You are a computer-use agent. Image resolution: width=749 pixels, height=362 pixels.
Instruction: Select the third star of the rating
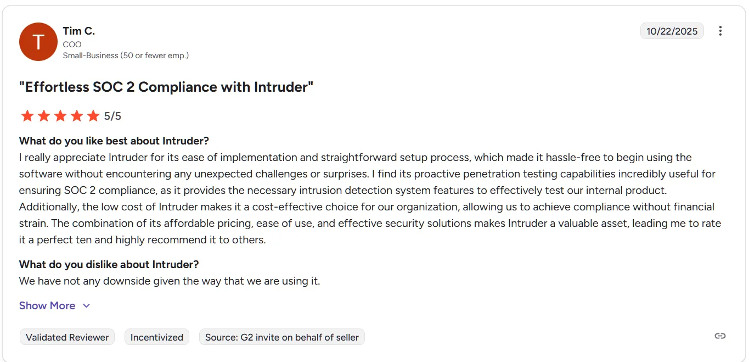tap(60, 116)
